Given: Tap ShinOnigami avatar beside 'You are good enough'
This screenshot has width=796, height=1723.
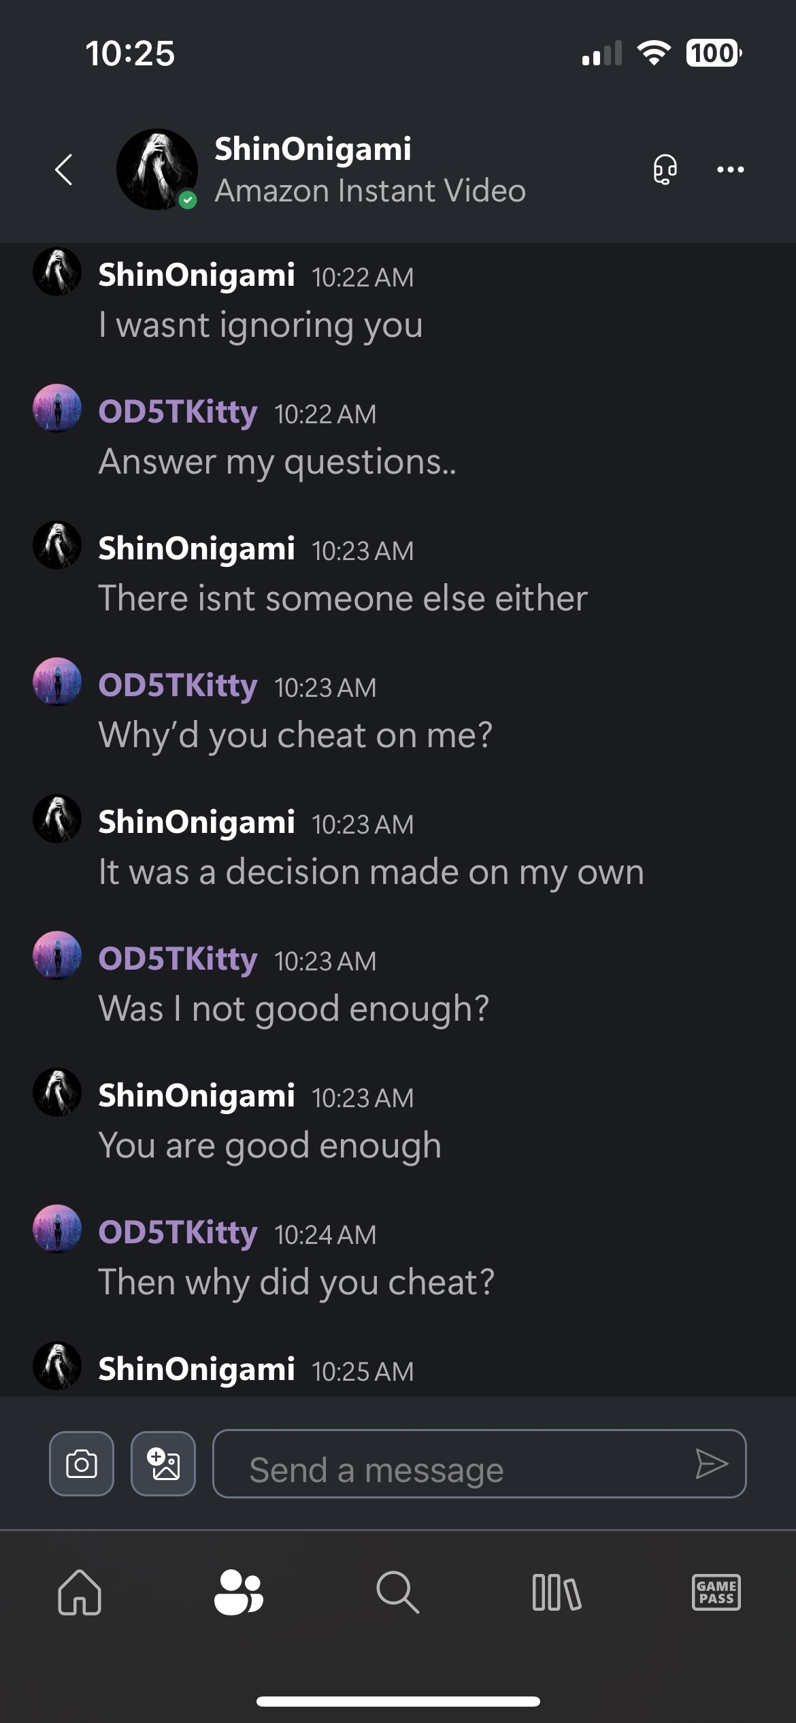Looking at the screenshot, I should [57, 1092].
